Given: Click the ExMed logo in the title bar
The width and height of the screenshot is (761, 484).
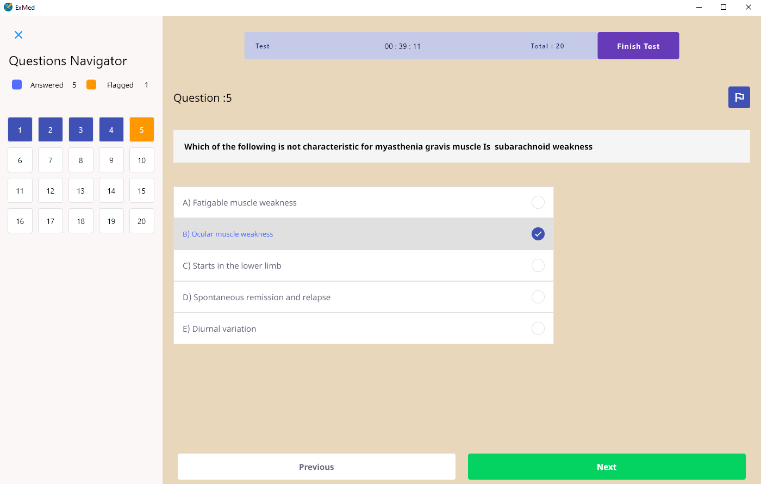Looking at the screenshot, I should point(8,7).
